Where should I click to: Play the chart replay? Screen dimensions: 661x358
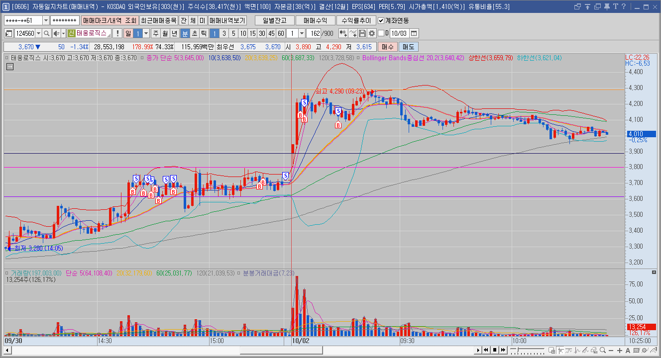tap(478, 350)
